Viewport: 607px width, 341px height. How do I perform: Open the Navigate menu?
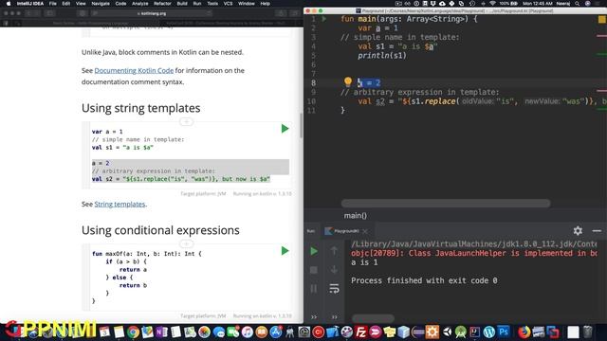(101, 4)
